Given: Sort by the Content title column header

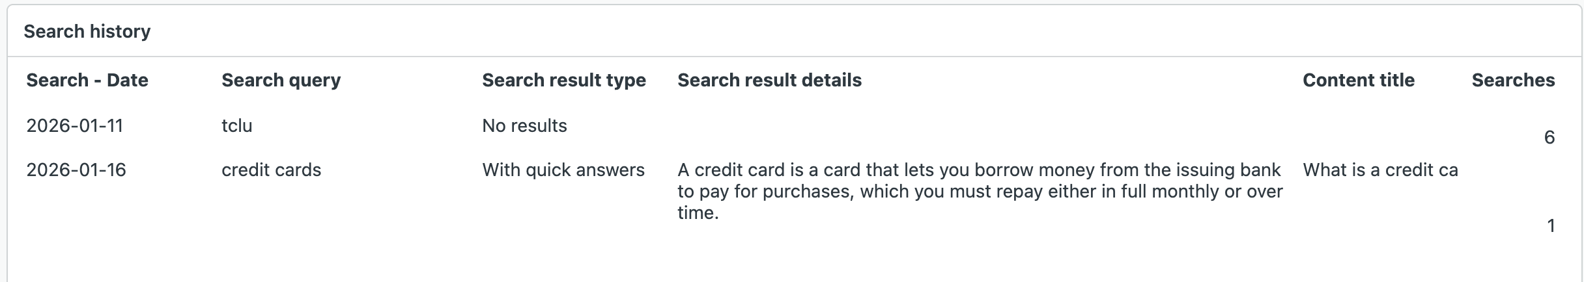Looking at the screenshot, I should pyautogui.click(x=1358, y=80).
